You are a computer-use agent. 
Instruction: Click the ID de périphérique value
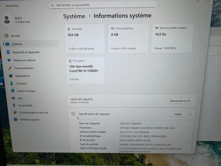point(143,136)
